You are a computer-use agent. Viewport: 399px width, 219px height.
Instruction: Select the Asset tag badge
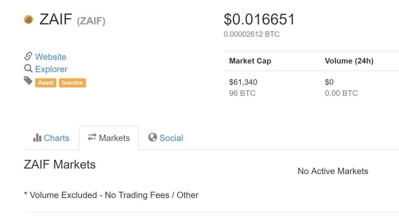click(x=46, y=83)
